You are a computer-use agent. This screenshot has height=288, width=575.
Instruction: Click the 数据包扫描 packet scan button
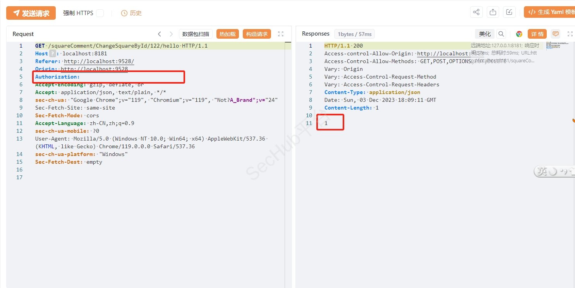click(196, 34)
